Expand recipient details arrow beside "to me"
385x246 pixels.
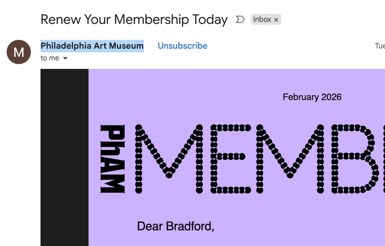65,58
